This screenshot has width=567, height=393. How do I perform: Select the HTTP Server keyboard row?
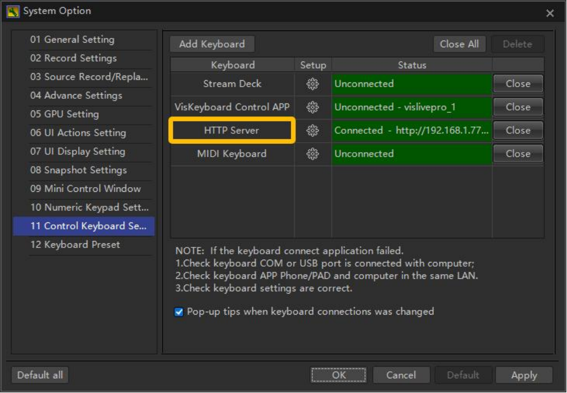pyautogui.click(x=232, y=130)
